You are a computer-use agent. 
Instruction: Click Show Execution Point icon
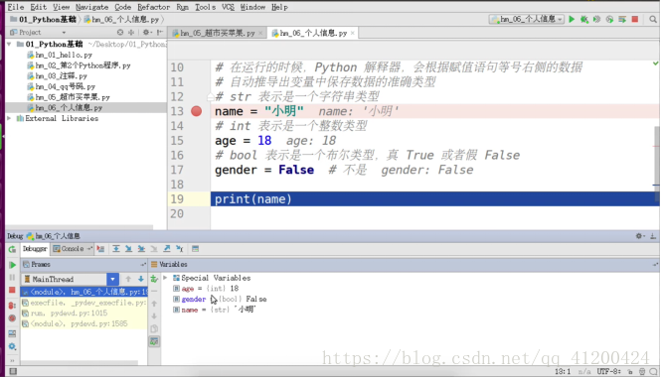(100, 249)
